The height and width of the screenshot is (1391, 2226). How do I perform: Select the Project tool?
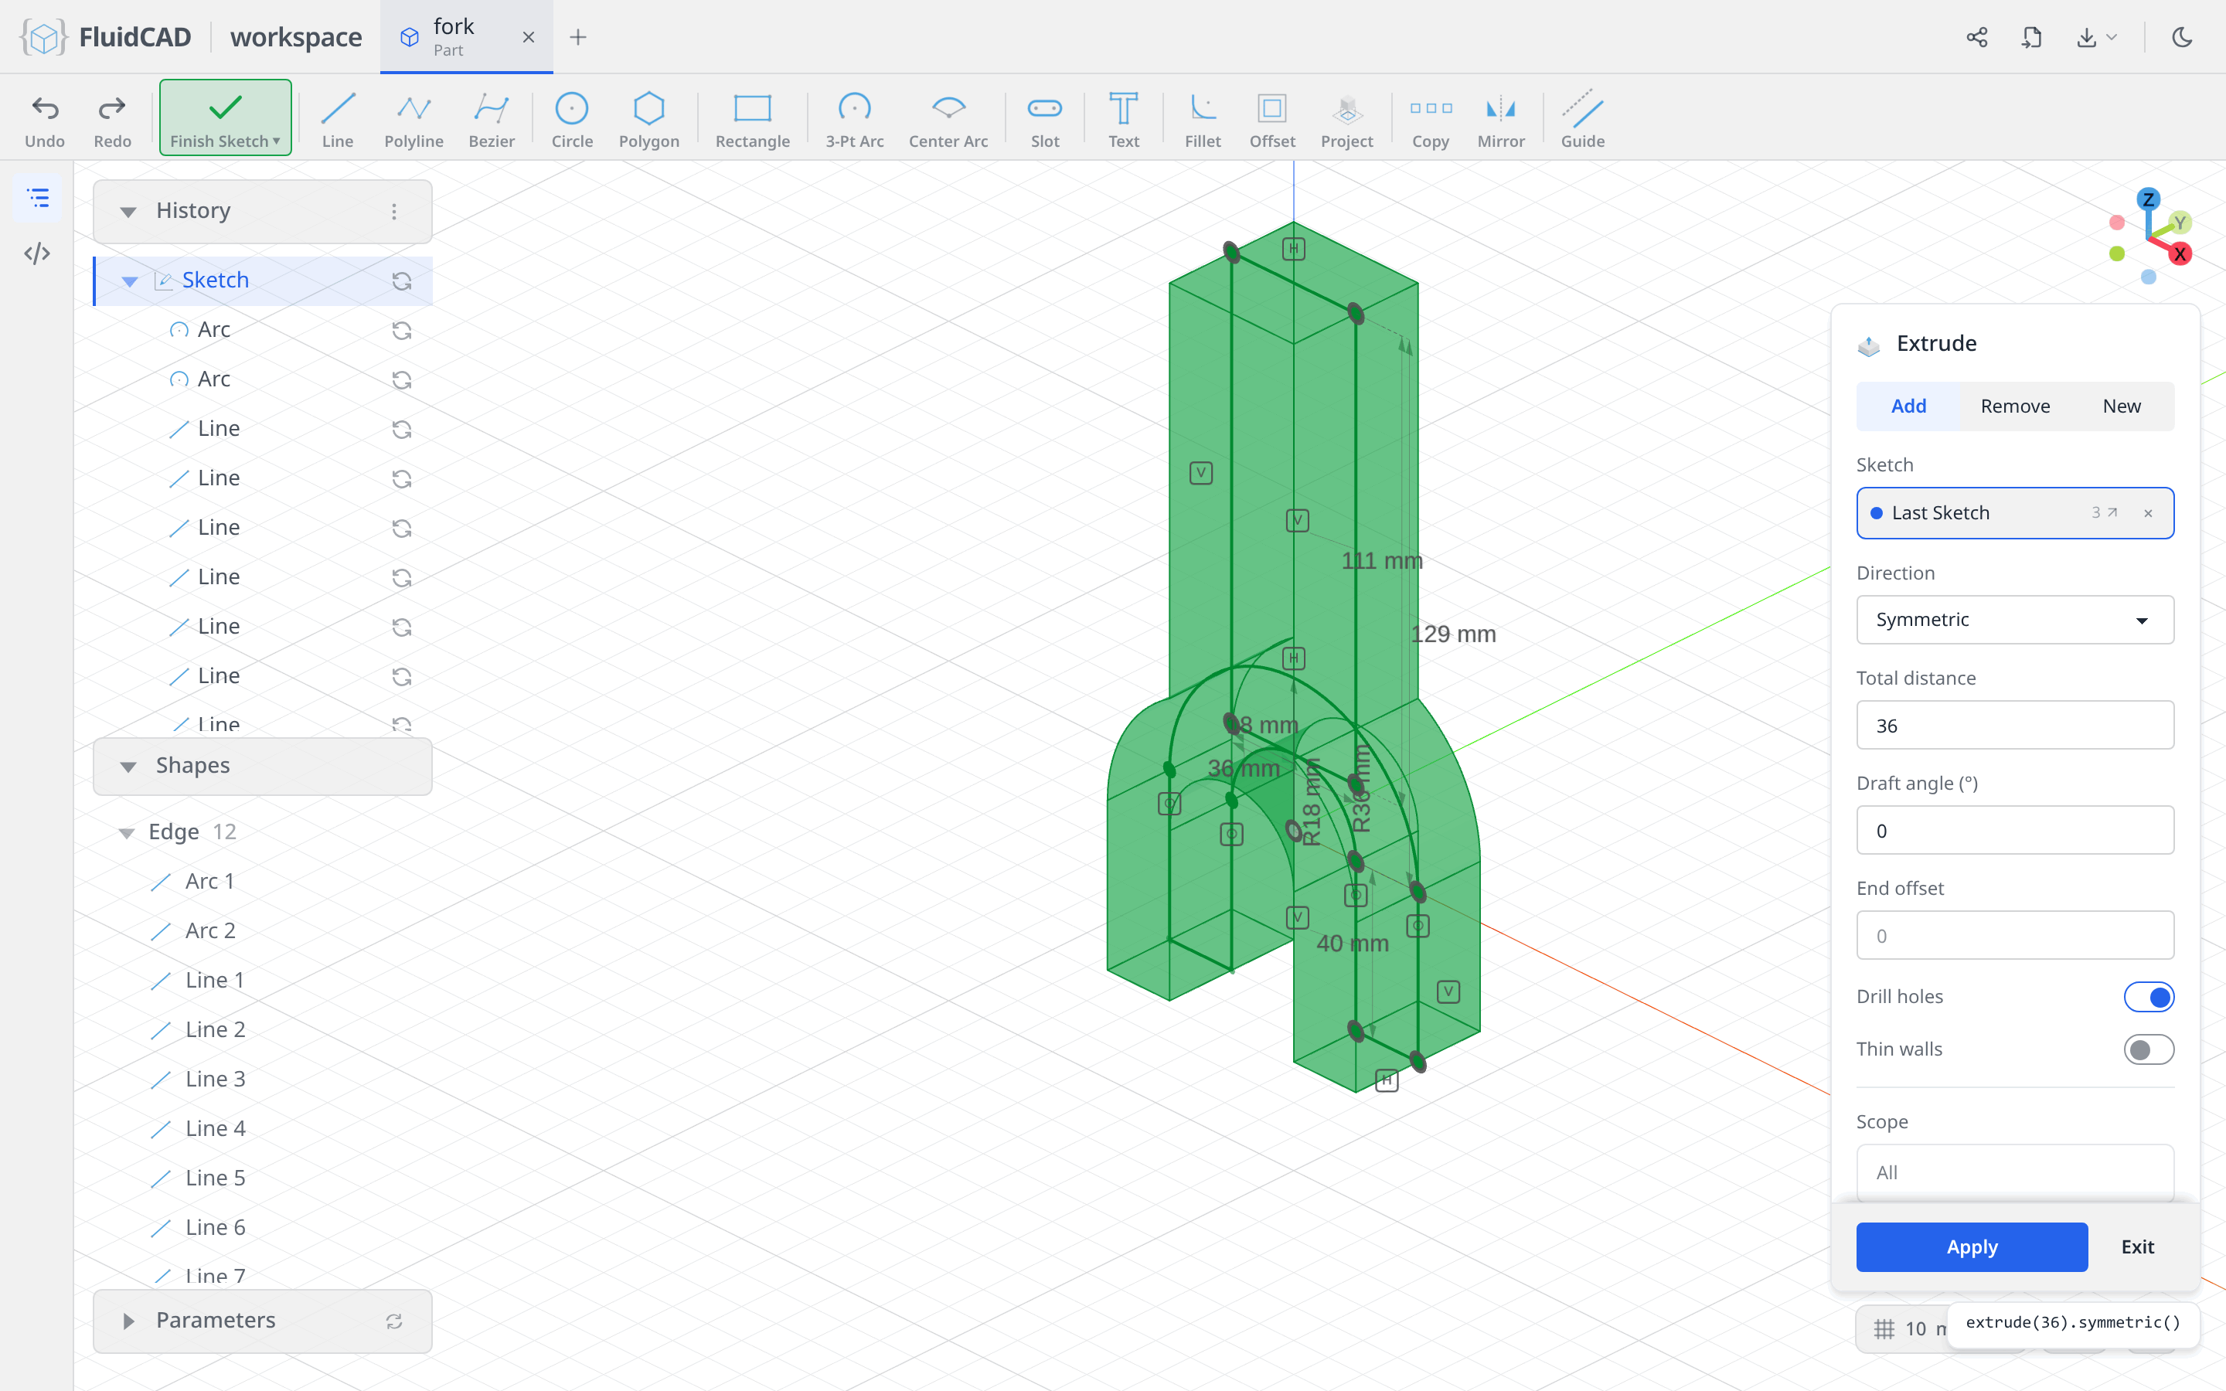1346,120
